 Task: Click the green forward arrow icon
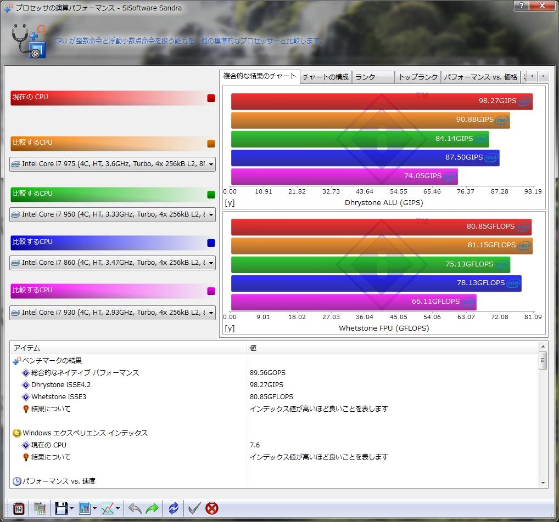coord(152,508)
